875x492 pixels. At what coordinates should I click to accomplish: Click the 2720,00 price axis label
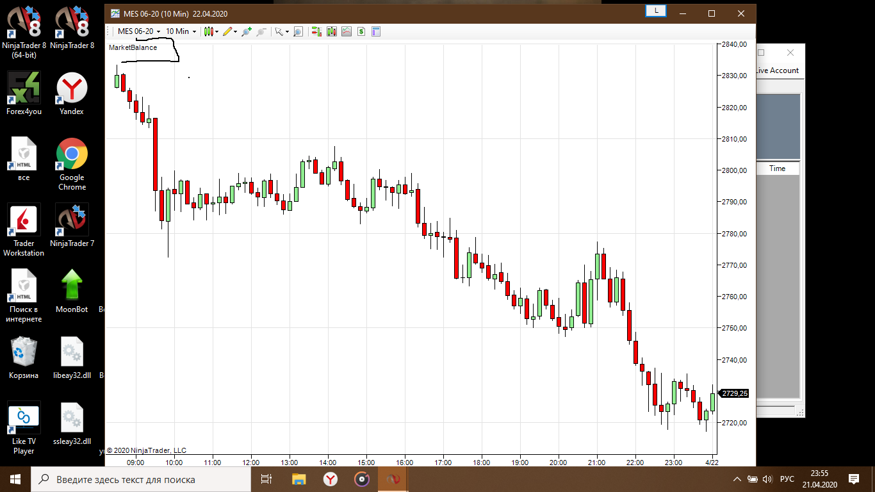tap(734, 423)
